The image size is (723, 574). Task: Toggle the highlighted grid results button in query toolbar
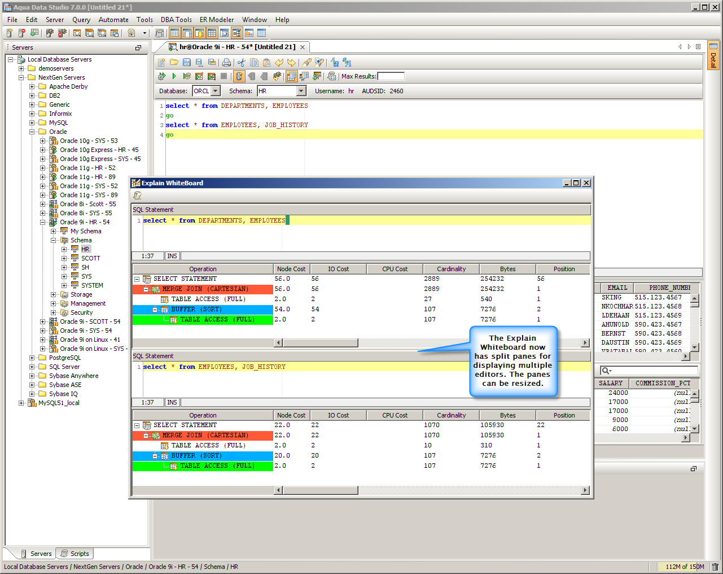point(292,76)
